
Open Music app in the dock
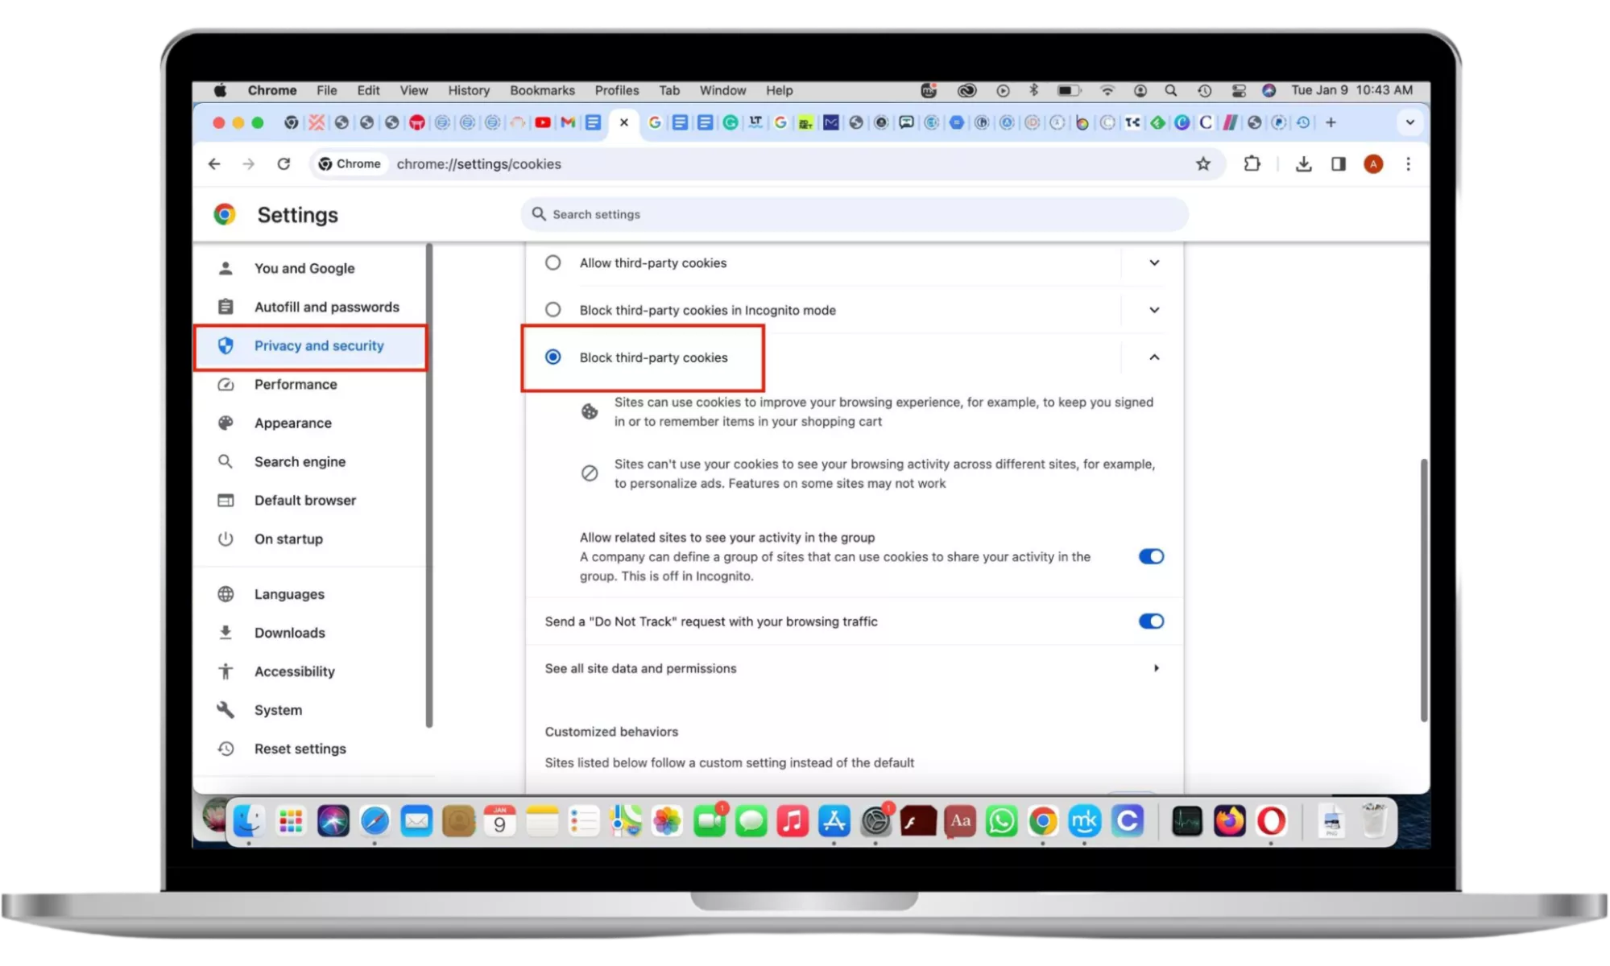(x=793, y=821)
